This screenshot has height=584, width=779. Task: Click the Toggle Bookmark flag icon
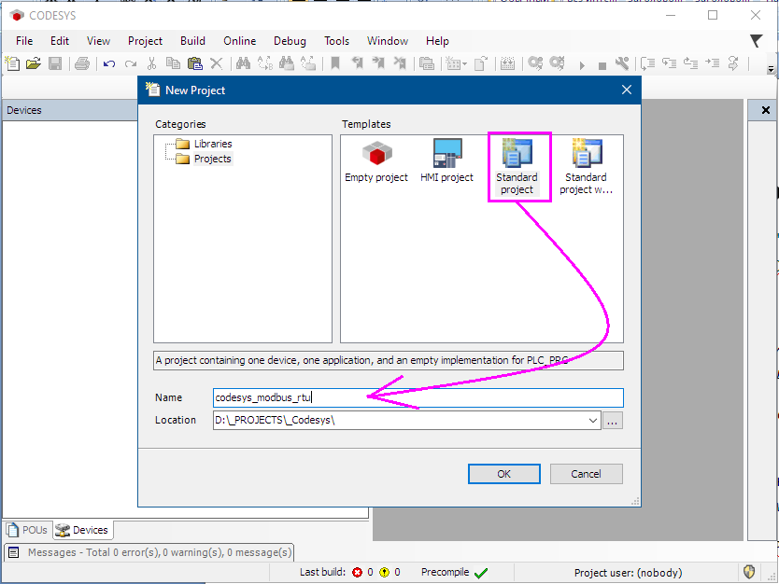point(335,63)
